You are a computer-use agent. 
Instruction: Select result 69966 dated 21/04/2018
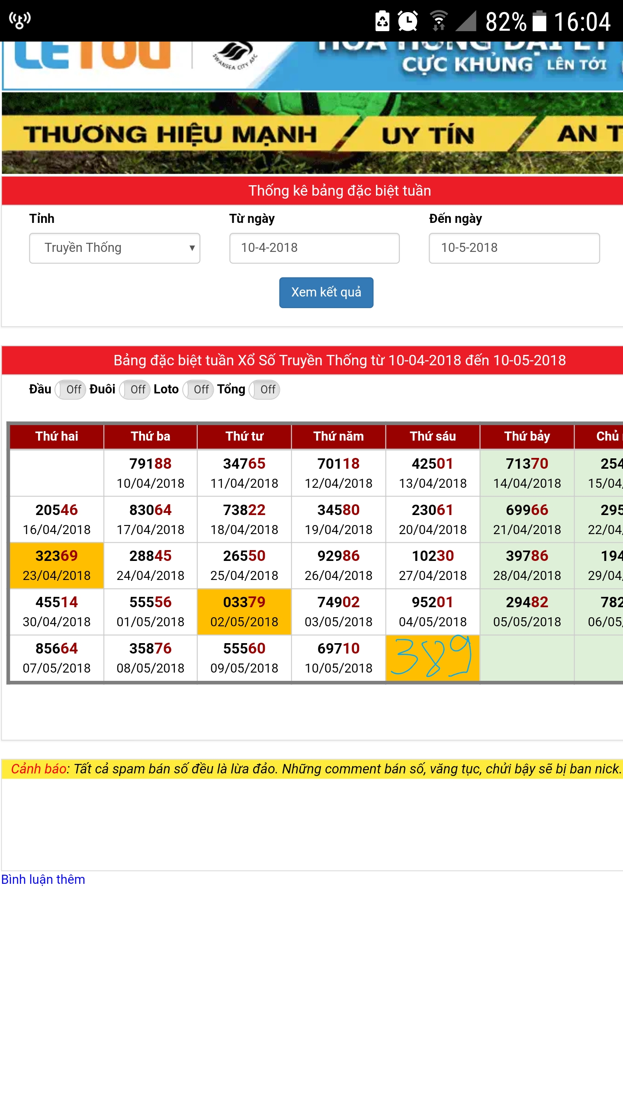527,519
